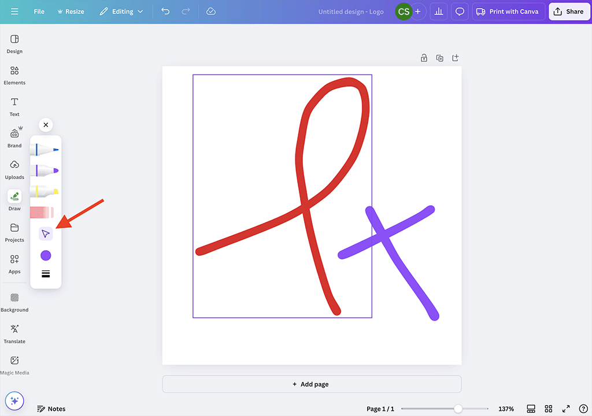Add a collaborator with the plus button

[x=418, y=12]
